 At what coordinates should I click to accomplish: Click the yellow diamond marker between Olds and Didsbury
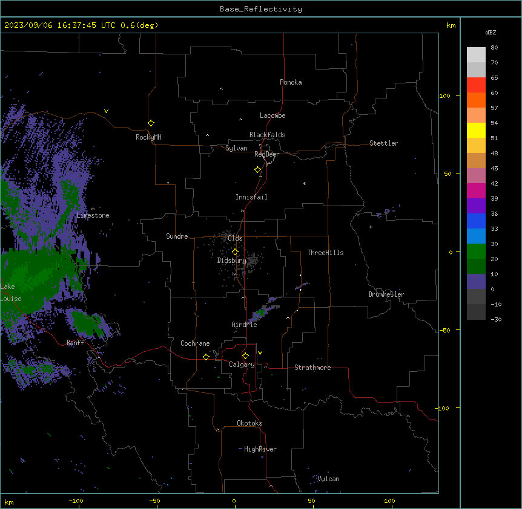click(x=236, y=252)
